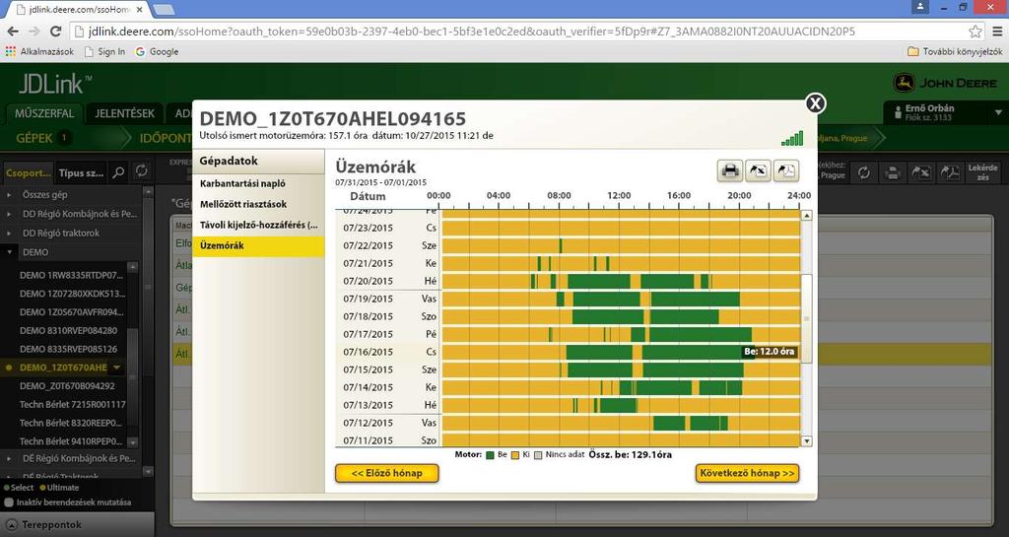Open the Google bookmark
This screenshot has width=1009, height=537.
point(157,51)
